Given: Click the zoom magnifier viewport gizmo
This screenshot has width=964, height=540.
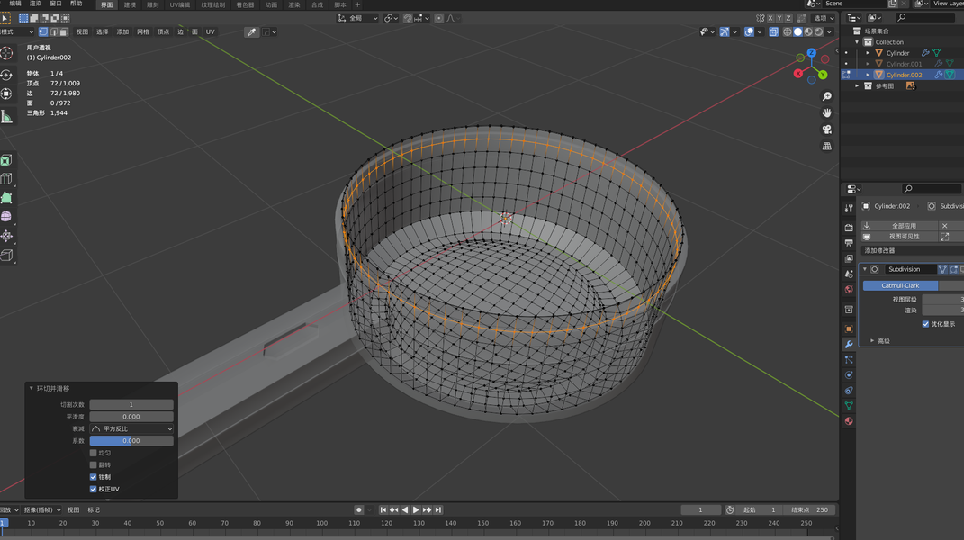Looking at the screenshot, I should pyautogui.click(x=827, y=96).
